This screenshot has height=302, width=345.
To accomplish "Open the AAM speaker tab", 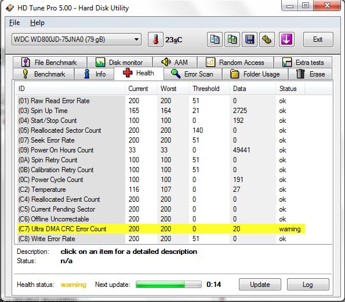I will pyautogui.click(x=175, y=63).
